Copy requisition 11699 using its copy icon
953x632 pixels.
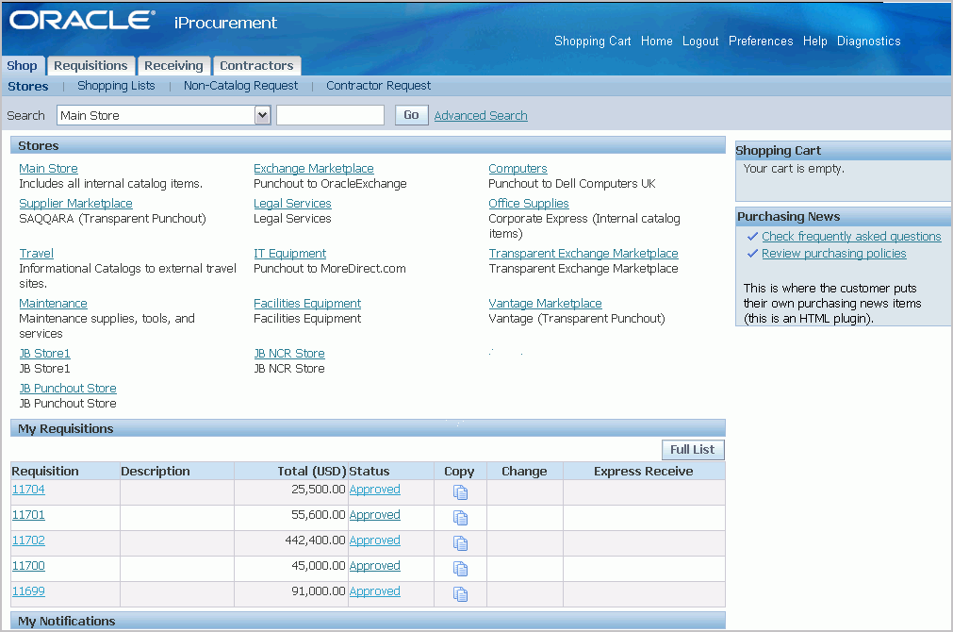coord(460,594)
